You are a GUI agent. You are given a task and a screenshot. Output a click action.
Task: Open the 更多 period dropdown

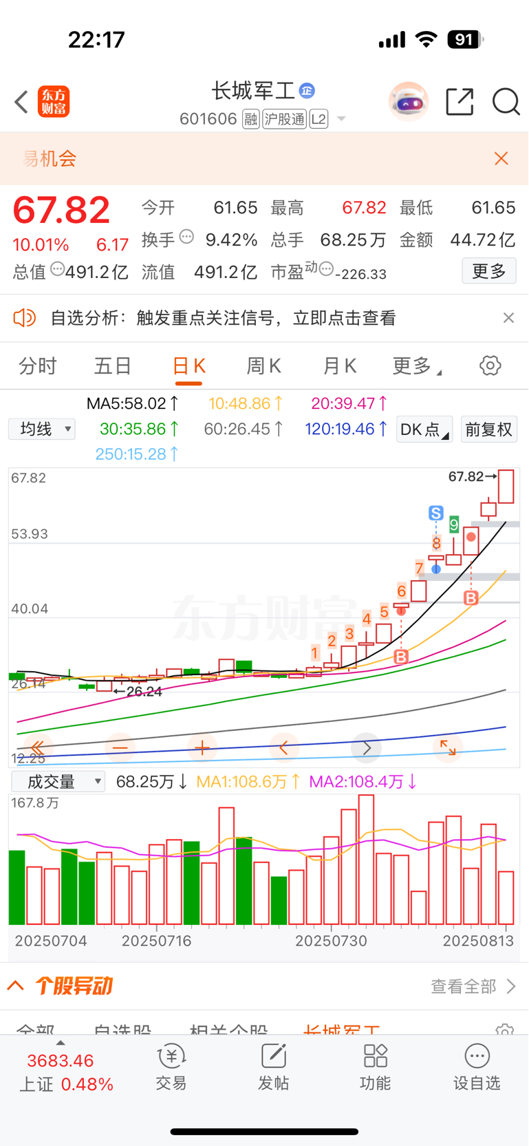[417, 366]
